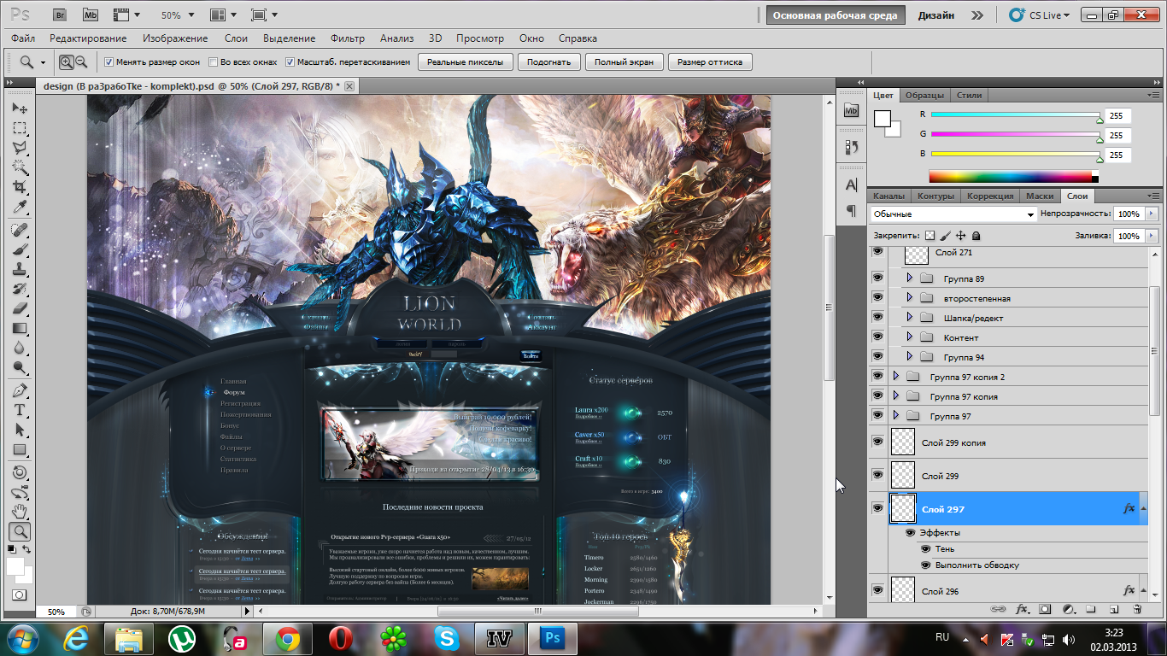The width and height of the screenshot is (1167, 656).
Task: Enable the 'Во всех окнах' checkbox
Action: (213, 62)
